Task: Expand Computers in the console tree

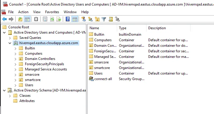Action: tap(16, 54)
